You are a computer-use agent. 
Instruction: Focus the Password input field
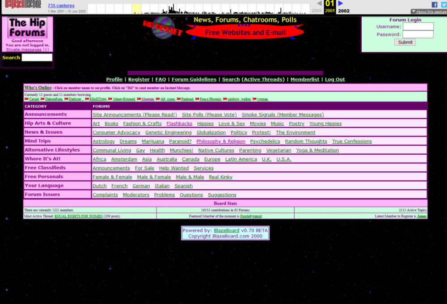418,34
